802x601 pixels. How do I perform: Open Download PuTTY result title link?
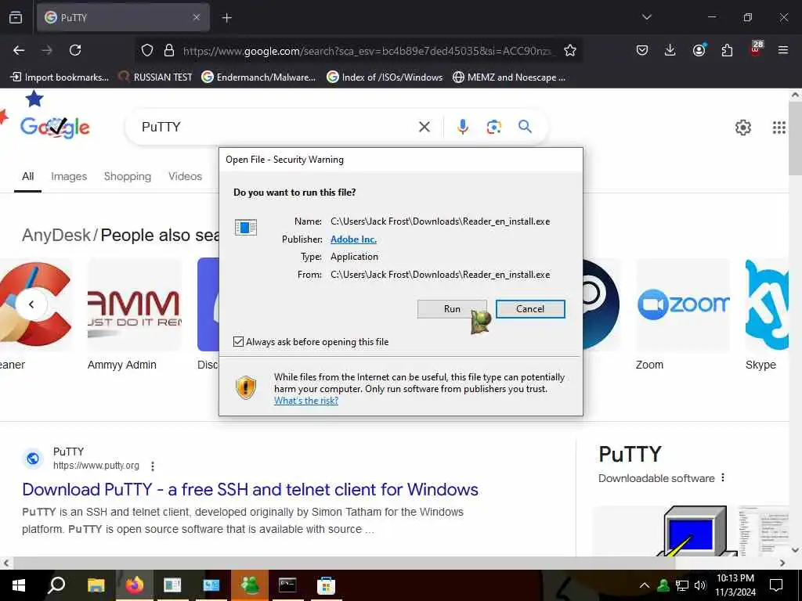pos(250,489)
